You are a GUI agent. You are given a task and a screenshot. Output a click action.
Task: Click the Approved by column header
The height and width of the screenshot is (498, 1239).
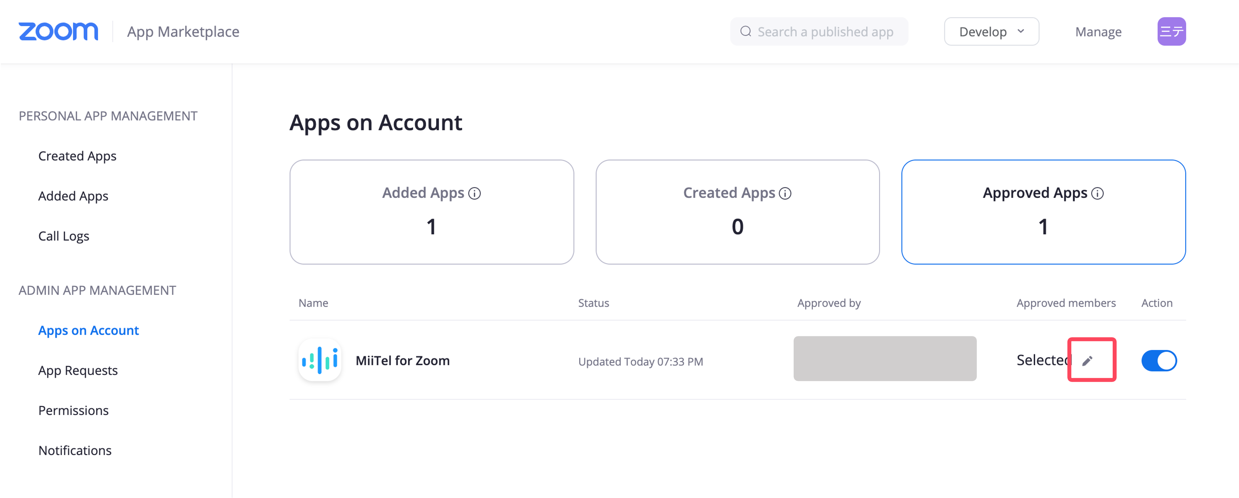[829, 303]
